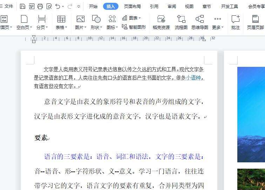
Task: Click the Print icon
Action: coord(40,6)
